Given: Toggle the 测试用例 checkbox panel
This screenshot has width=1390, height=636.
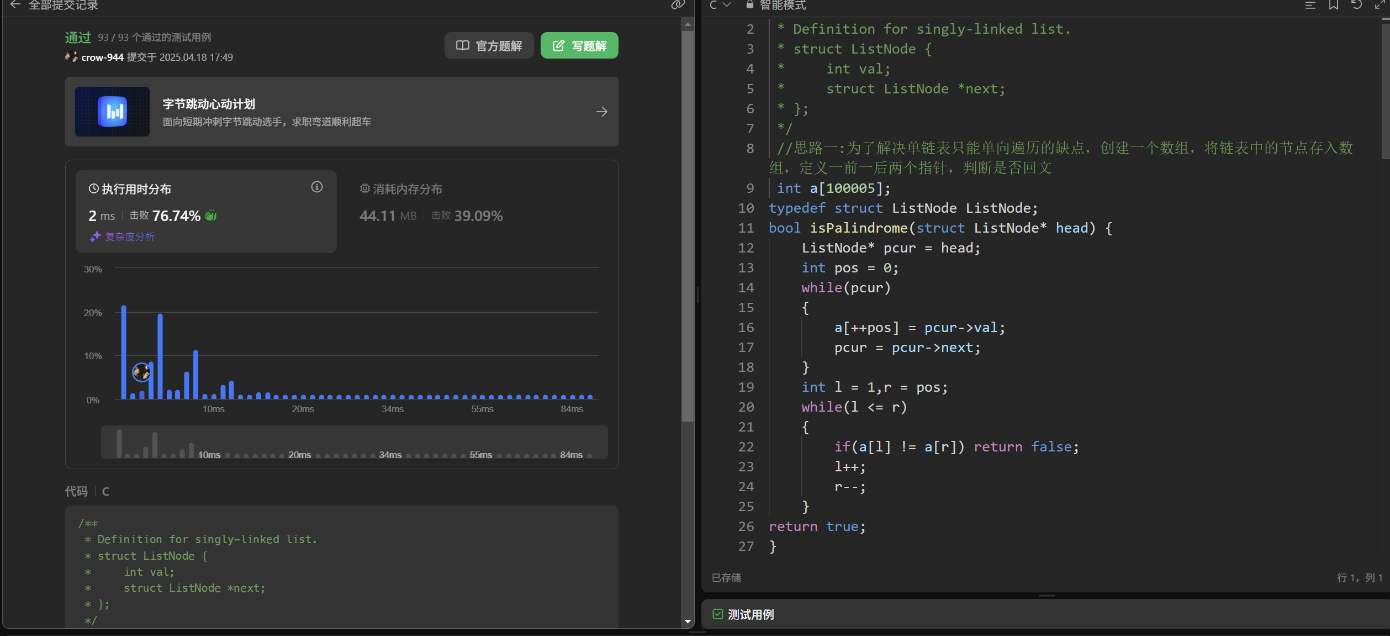Looking at the screenshot, I should [717, 614].
